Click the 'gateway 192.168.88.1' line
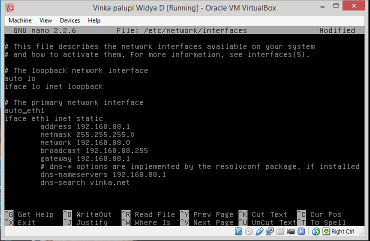This screenshot has width=370, height=241. click(x=85, y=158)
